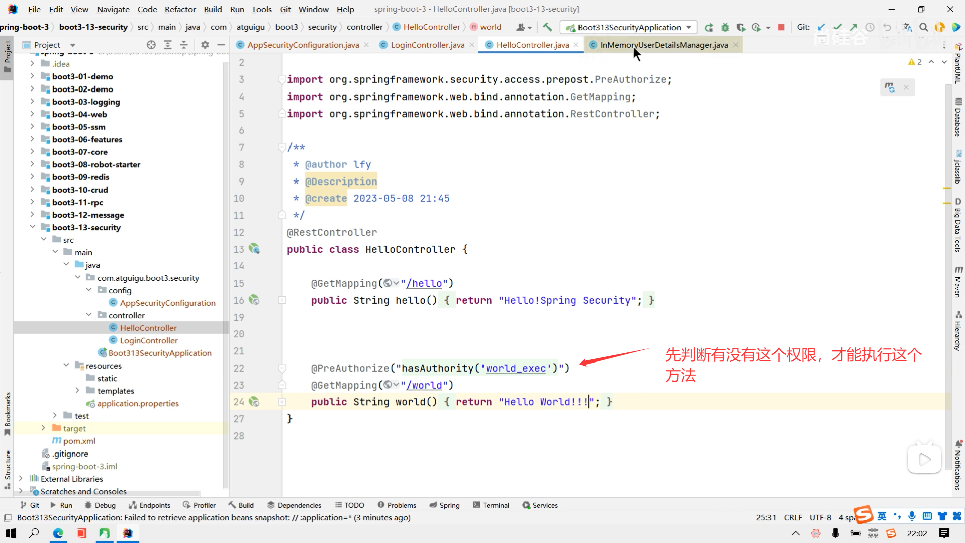Open Project panel settings gear
Screen dimensions: 965x543
click(205, 45)
